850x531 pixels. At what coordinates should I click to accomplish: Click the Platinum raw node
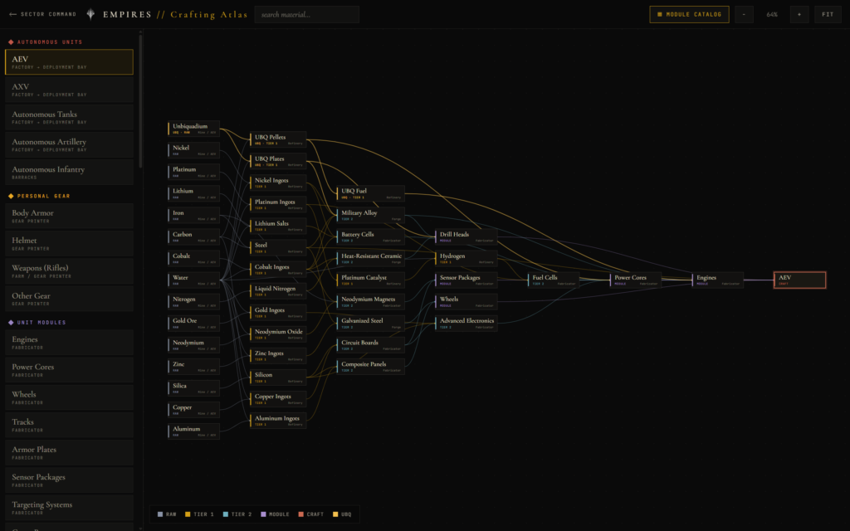pos(193,172)
